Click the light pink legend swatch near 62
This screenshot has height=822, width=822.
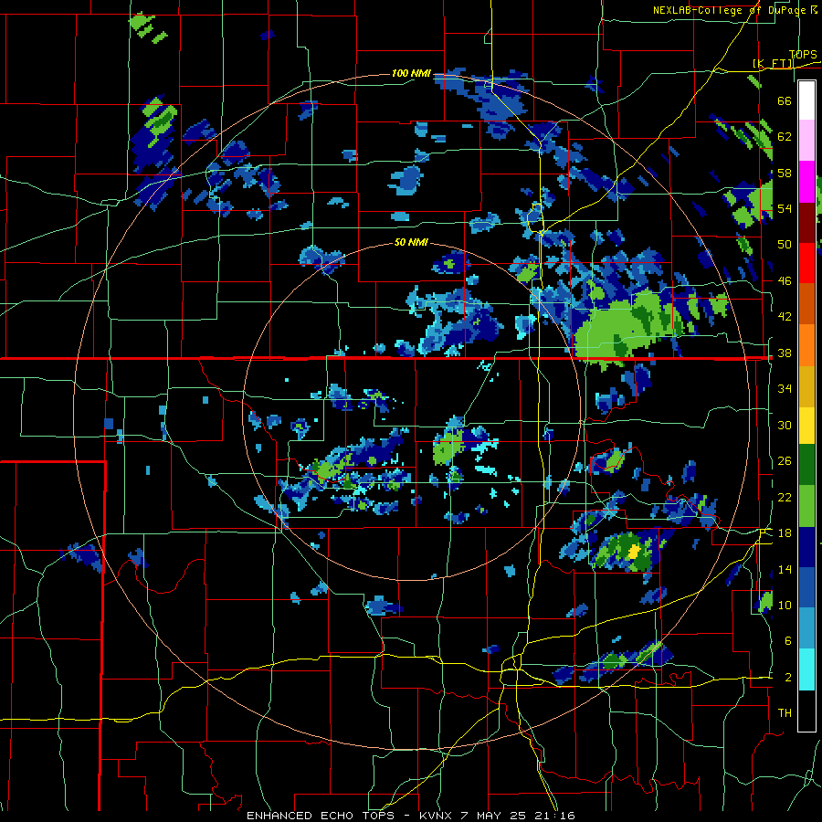coord(806,140)
